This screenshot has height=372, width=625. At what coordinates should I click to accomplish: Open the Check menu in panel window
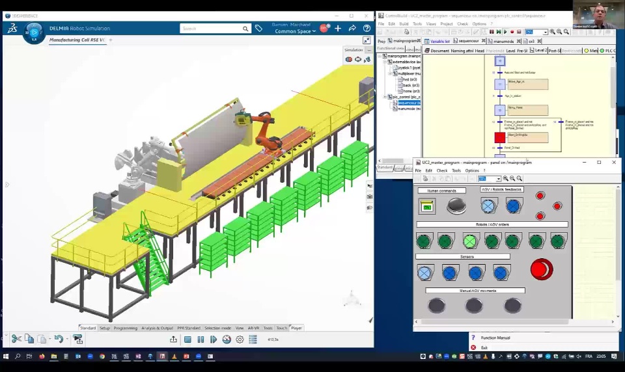coord(441,170)
